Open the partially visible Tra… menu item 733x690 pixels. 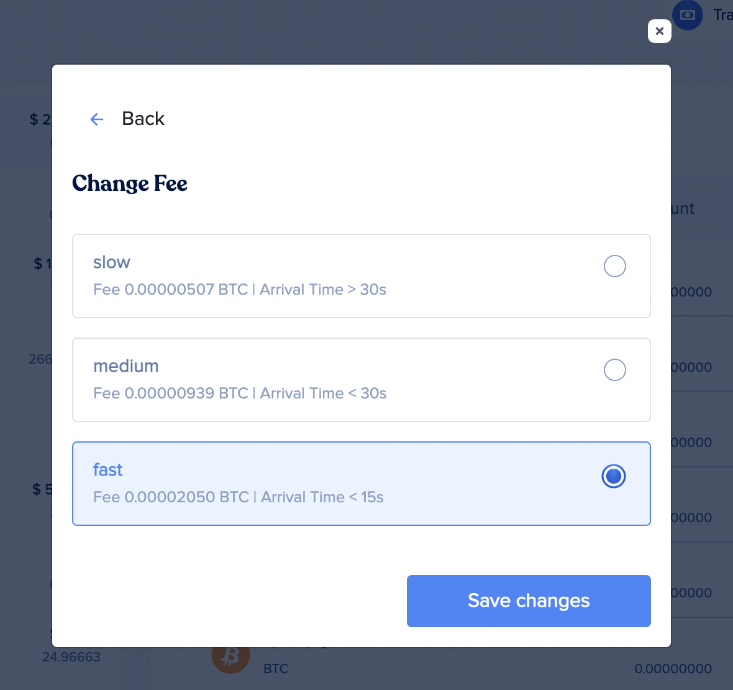coord(722,15)
